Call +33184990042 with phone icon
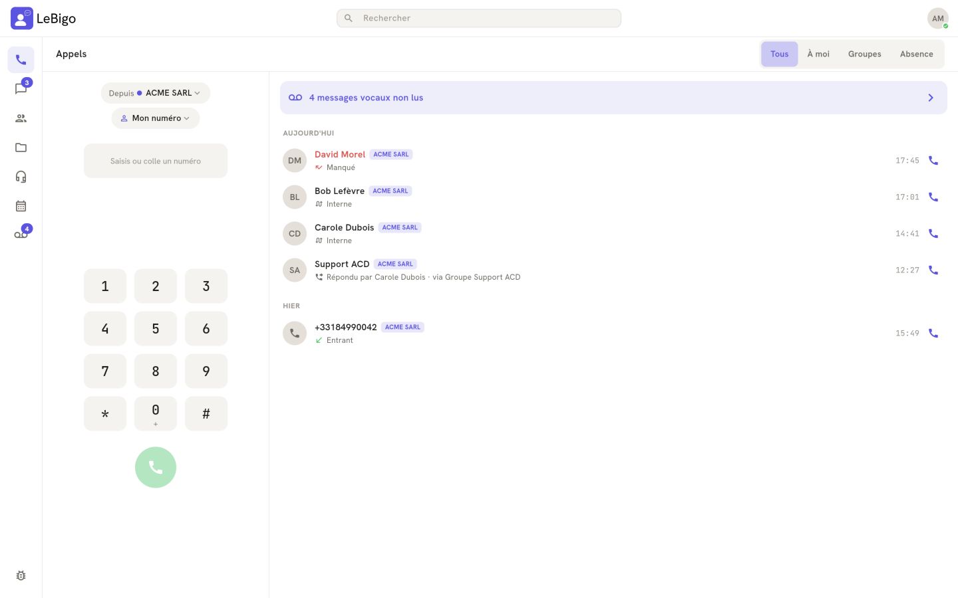This screenshot has width=958, height=598. [933, 334]
